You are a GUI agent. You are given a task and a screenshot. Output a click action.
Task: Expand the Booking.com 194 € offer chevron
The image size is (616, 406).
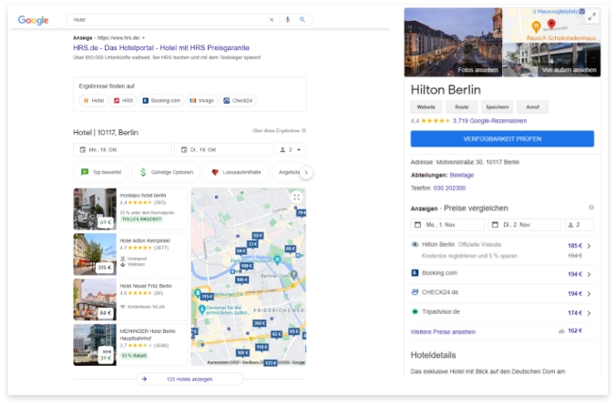589,275
